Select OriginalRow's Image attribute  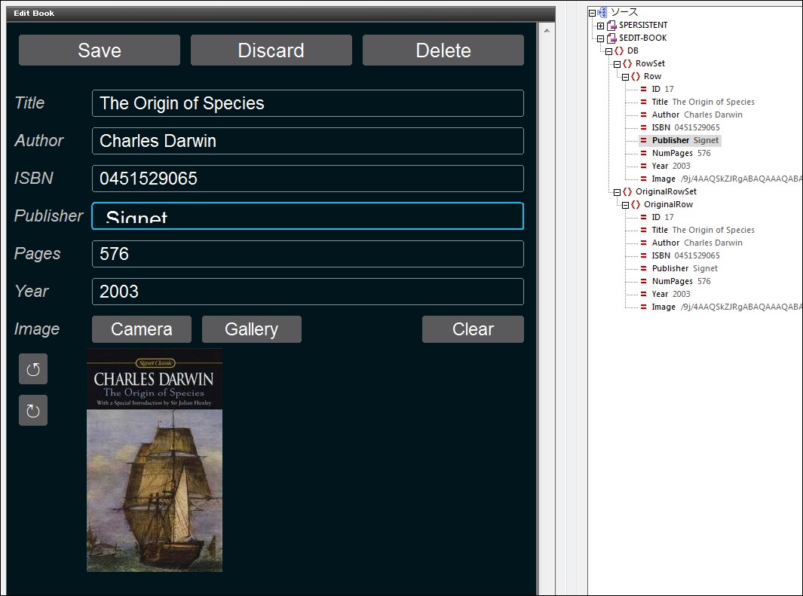tap(727, 307)
